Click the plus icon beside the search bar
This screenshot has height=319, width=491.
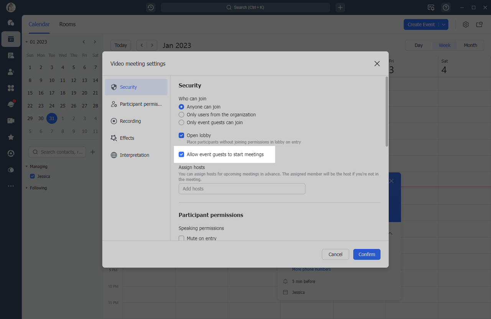(340, 7)
